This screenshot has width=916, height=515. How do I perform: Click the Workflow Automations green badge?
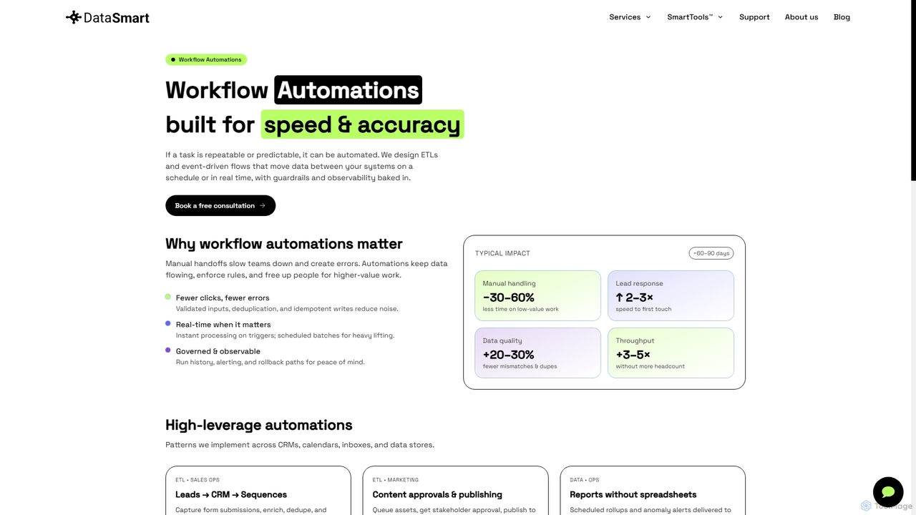(x=206, y=59)
